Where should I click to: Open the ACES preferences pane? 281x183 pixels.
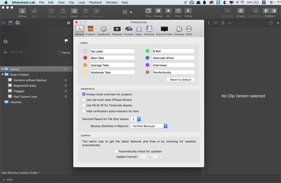coord(189,30)
